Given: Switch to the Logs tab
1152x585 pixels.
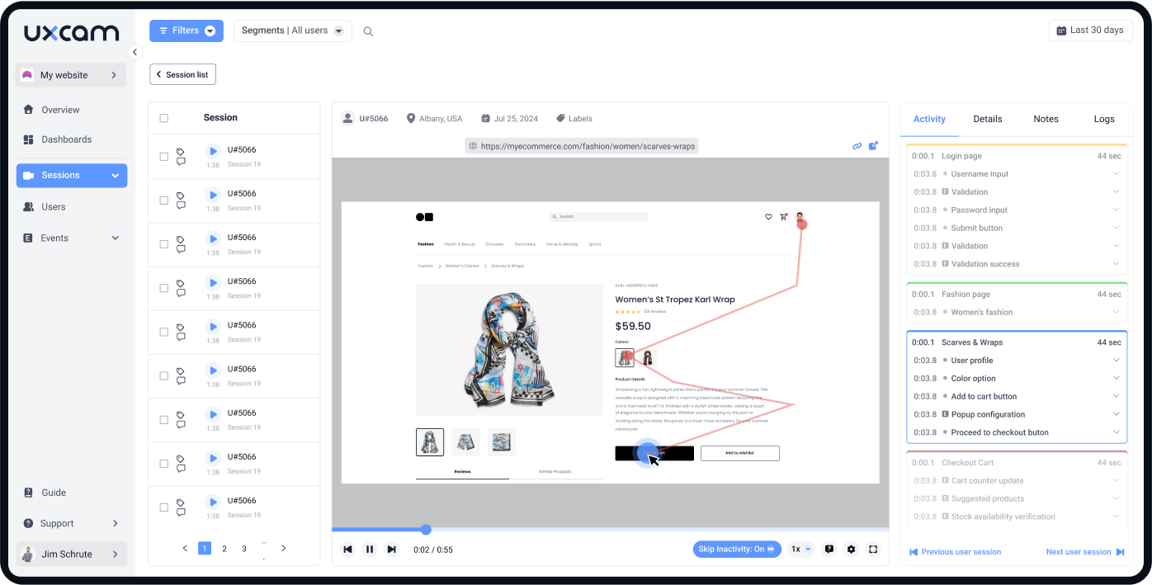Looking at the screenshot, I should tap(1104, 119).
